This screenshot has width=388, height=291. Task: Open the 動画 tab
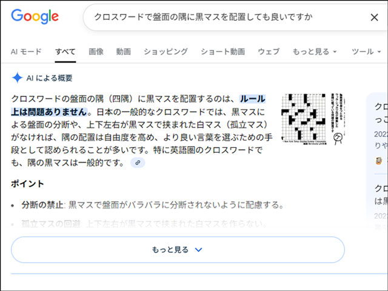[x=123, y=52]
